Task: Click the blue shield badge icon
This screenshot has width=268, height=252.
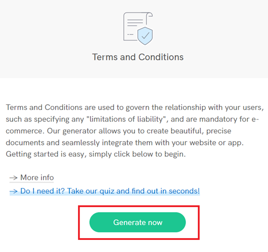Action: [x=145, y=36]
